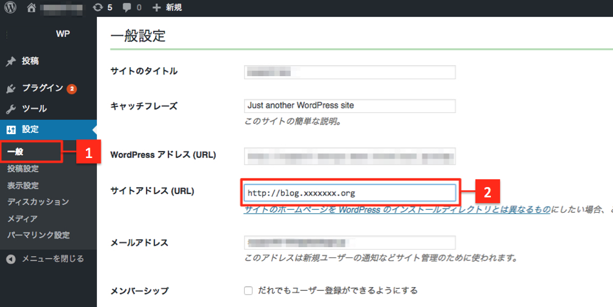Select パーマリンク設定 submenu
613x307 pixels.
click(x=38, y=235)
